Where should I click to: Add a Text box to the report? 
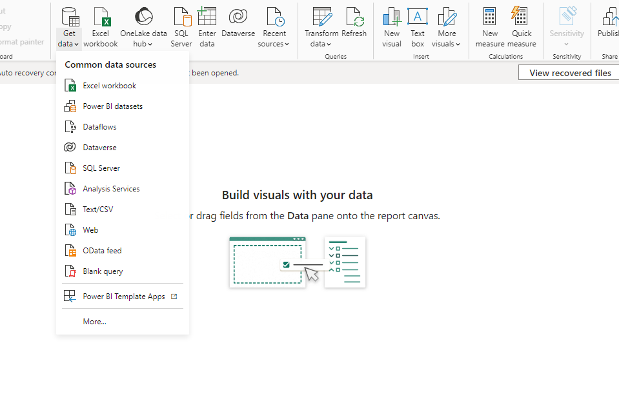pos(418,17)
